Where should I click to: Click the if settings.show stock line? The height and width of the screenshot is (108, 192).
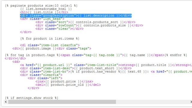coord(31,98)
